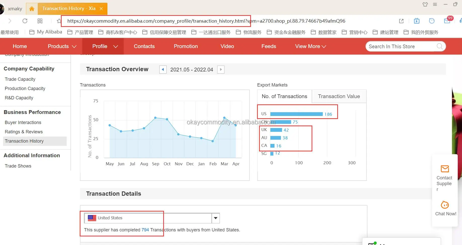Open the United States country dropdown
Screen dimensions: 462x245
pyautogui.click(x=216, y=218)
